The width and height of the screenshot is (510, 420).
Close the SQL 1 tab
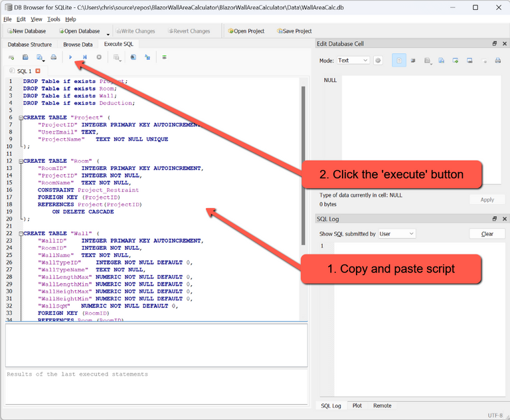pos(38,70)
